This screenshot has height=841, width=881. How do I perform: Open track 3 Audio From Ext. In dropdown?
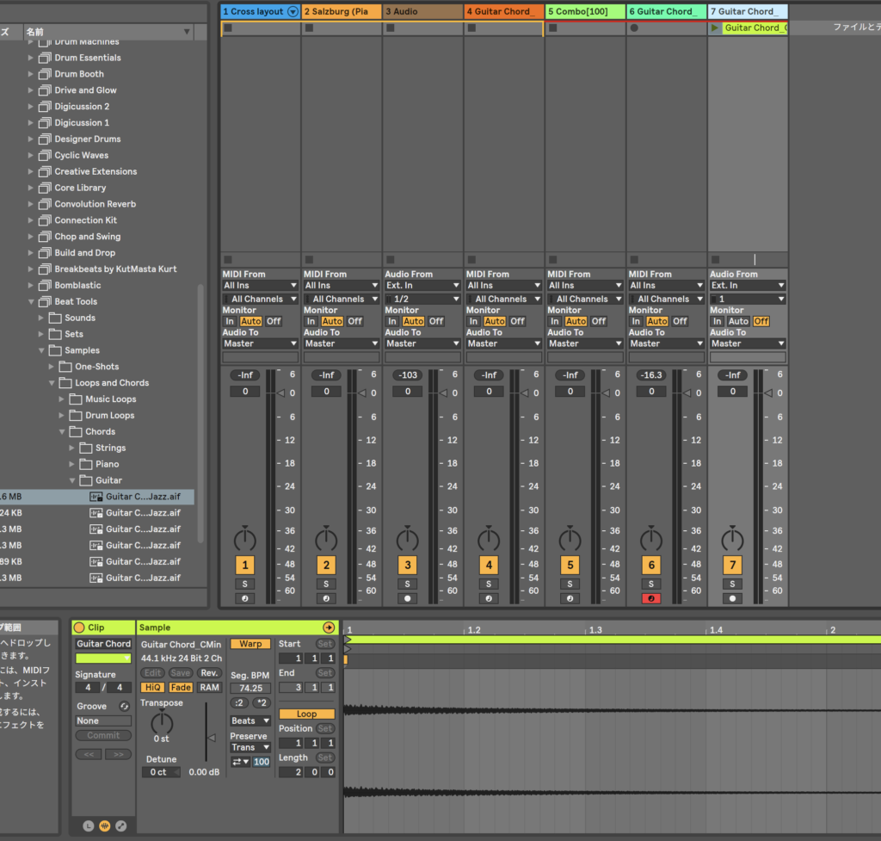click(422, 286)
